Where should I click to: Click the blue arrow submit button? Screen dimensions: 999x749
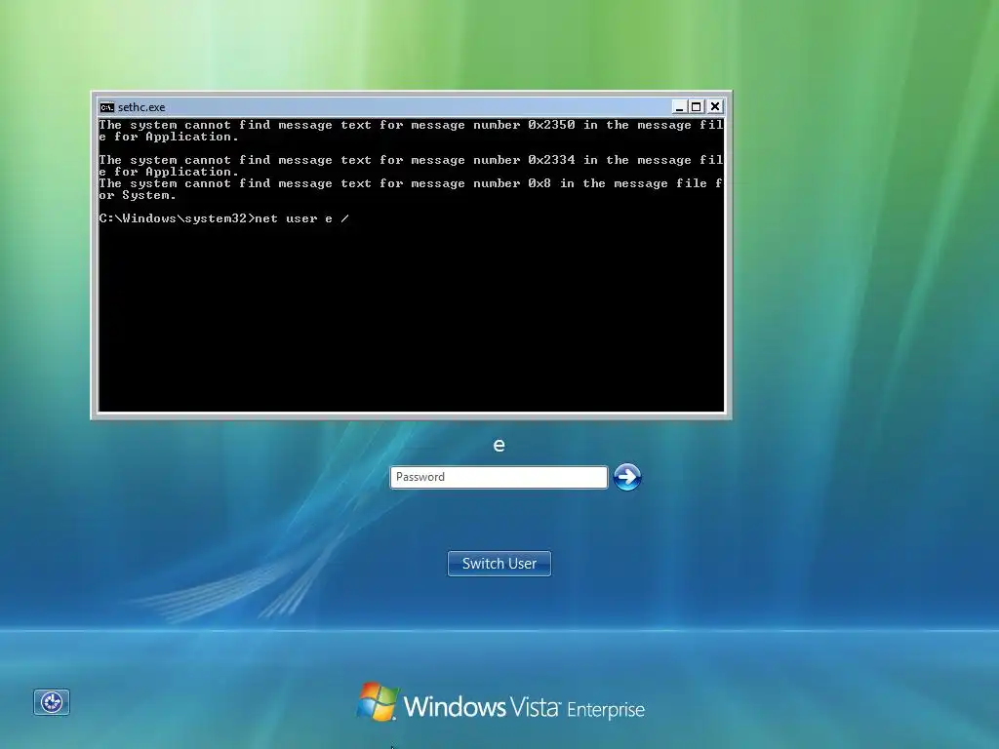627,477
